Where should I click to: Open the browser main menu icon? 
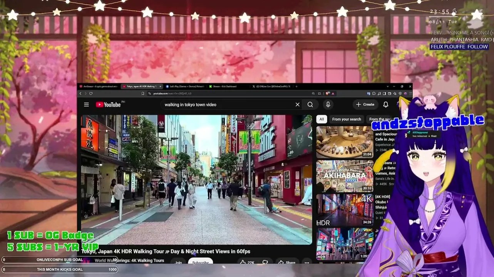click(x=410, y=93)
